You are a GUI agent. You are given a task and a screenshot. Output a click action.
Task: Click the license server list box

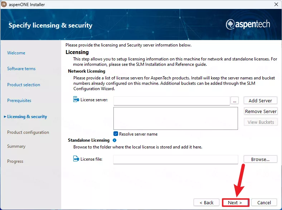175,118
